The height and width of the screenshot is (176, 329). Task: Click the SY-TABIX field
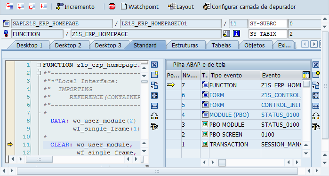(x=268, y=34)
